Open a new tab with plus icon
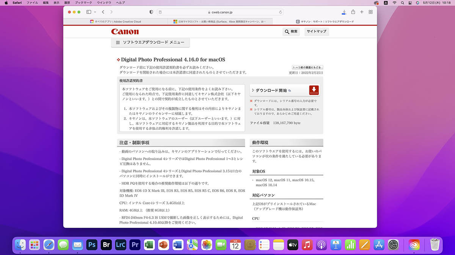 tap(362, 12)
